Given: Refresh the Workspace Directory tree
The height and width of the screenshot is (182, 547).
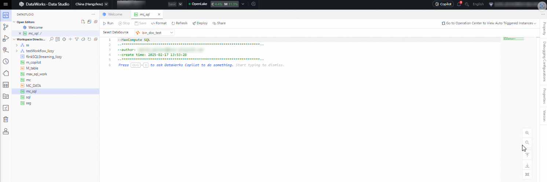Looking at the screenshot, I should point(89,39).
